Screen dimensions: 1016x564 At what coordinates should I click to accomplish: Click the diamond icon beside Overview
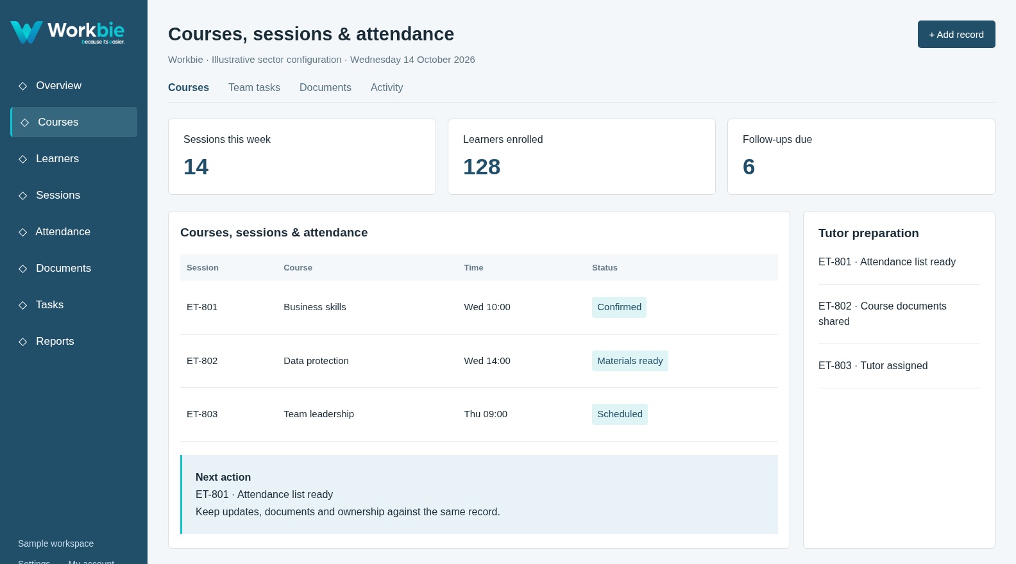(23, 86)
